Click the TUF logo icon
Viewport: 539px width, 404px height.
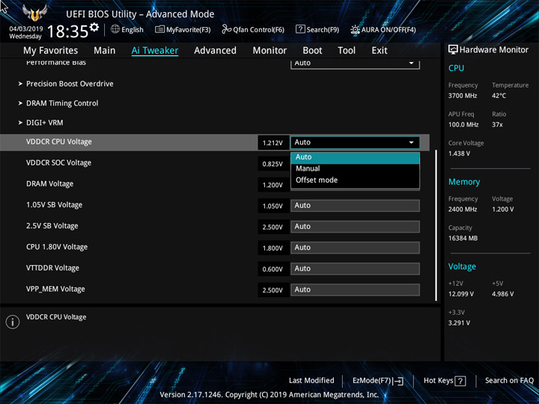pos(34,13)
